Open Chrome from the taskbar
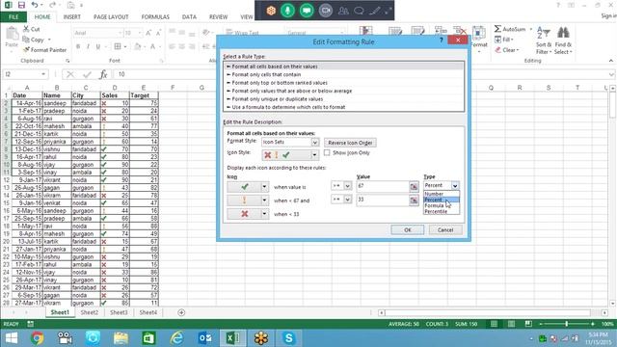 [x=37, y=337]
